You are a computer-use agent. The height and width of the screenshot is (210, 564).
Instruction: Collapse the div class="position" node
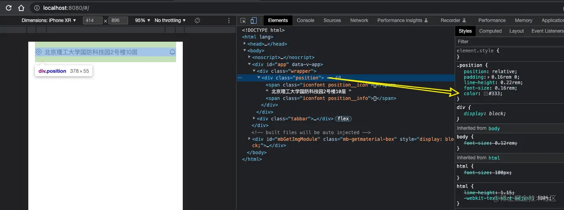point(259,77)
